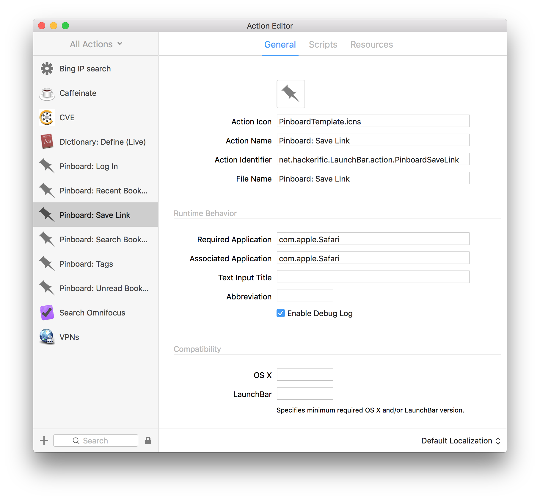540x500 pixels.
Task: Select Pinboard: Log In action
Action: coord(96,166)
